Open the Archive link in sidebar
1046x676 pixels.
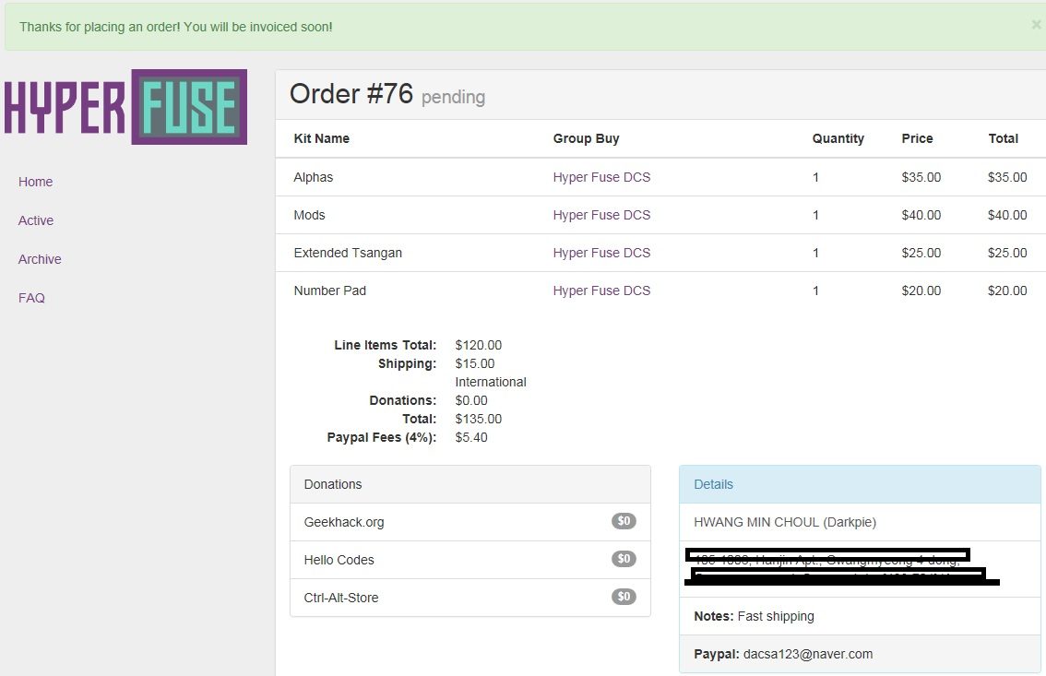[x=40, y=259]
